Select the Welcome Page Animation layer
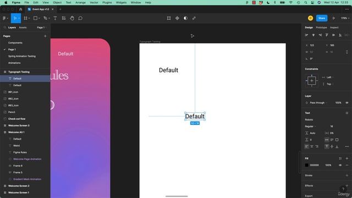This screenshot has height=198, width=352. (x=27, y=159)
